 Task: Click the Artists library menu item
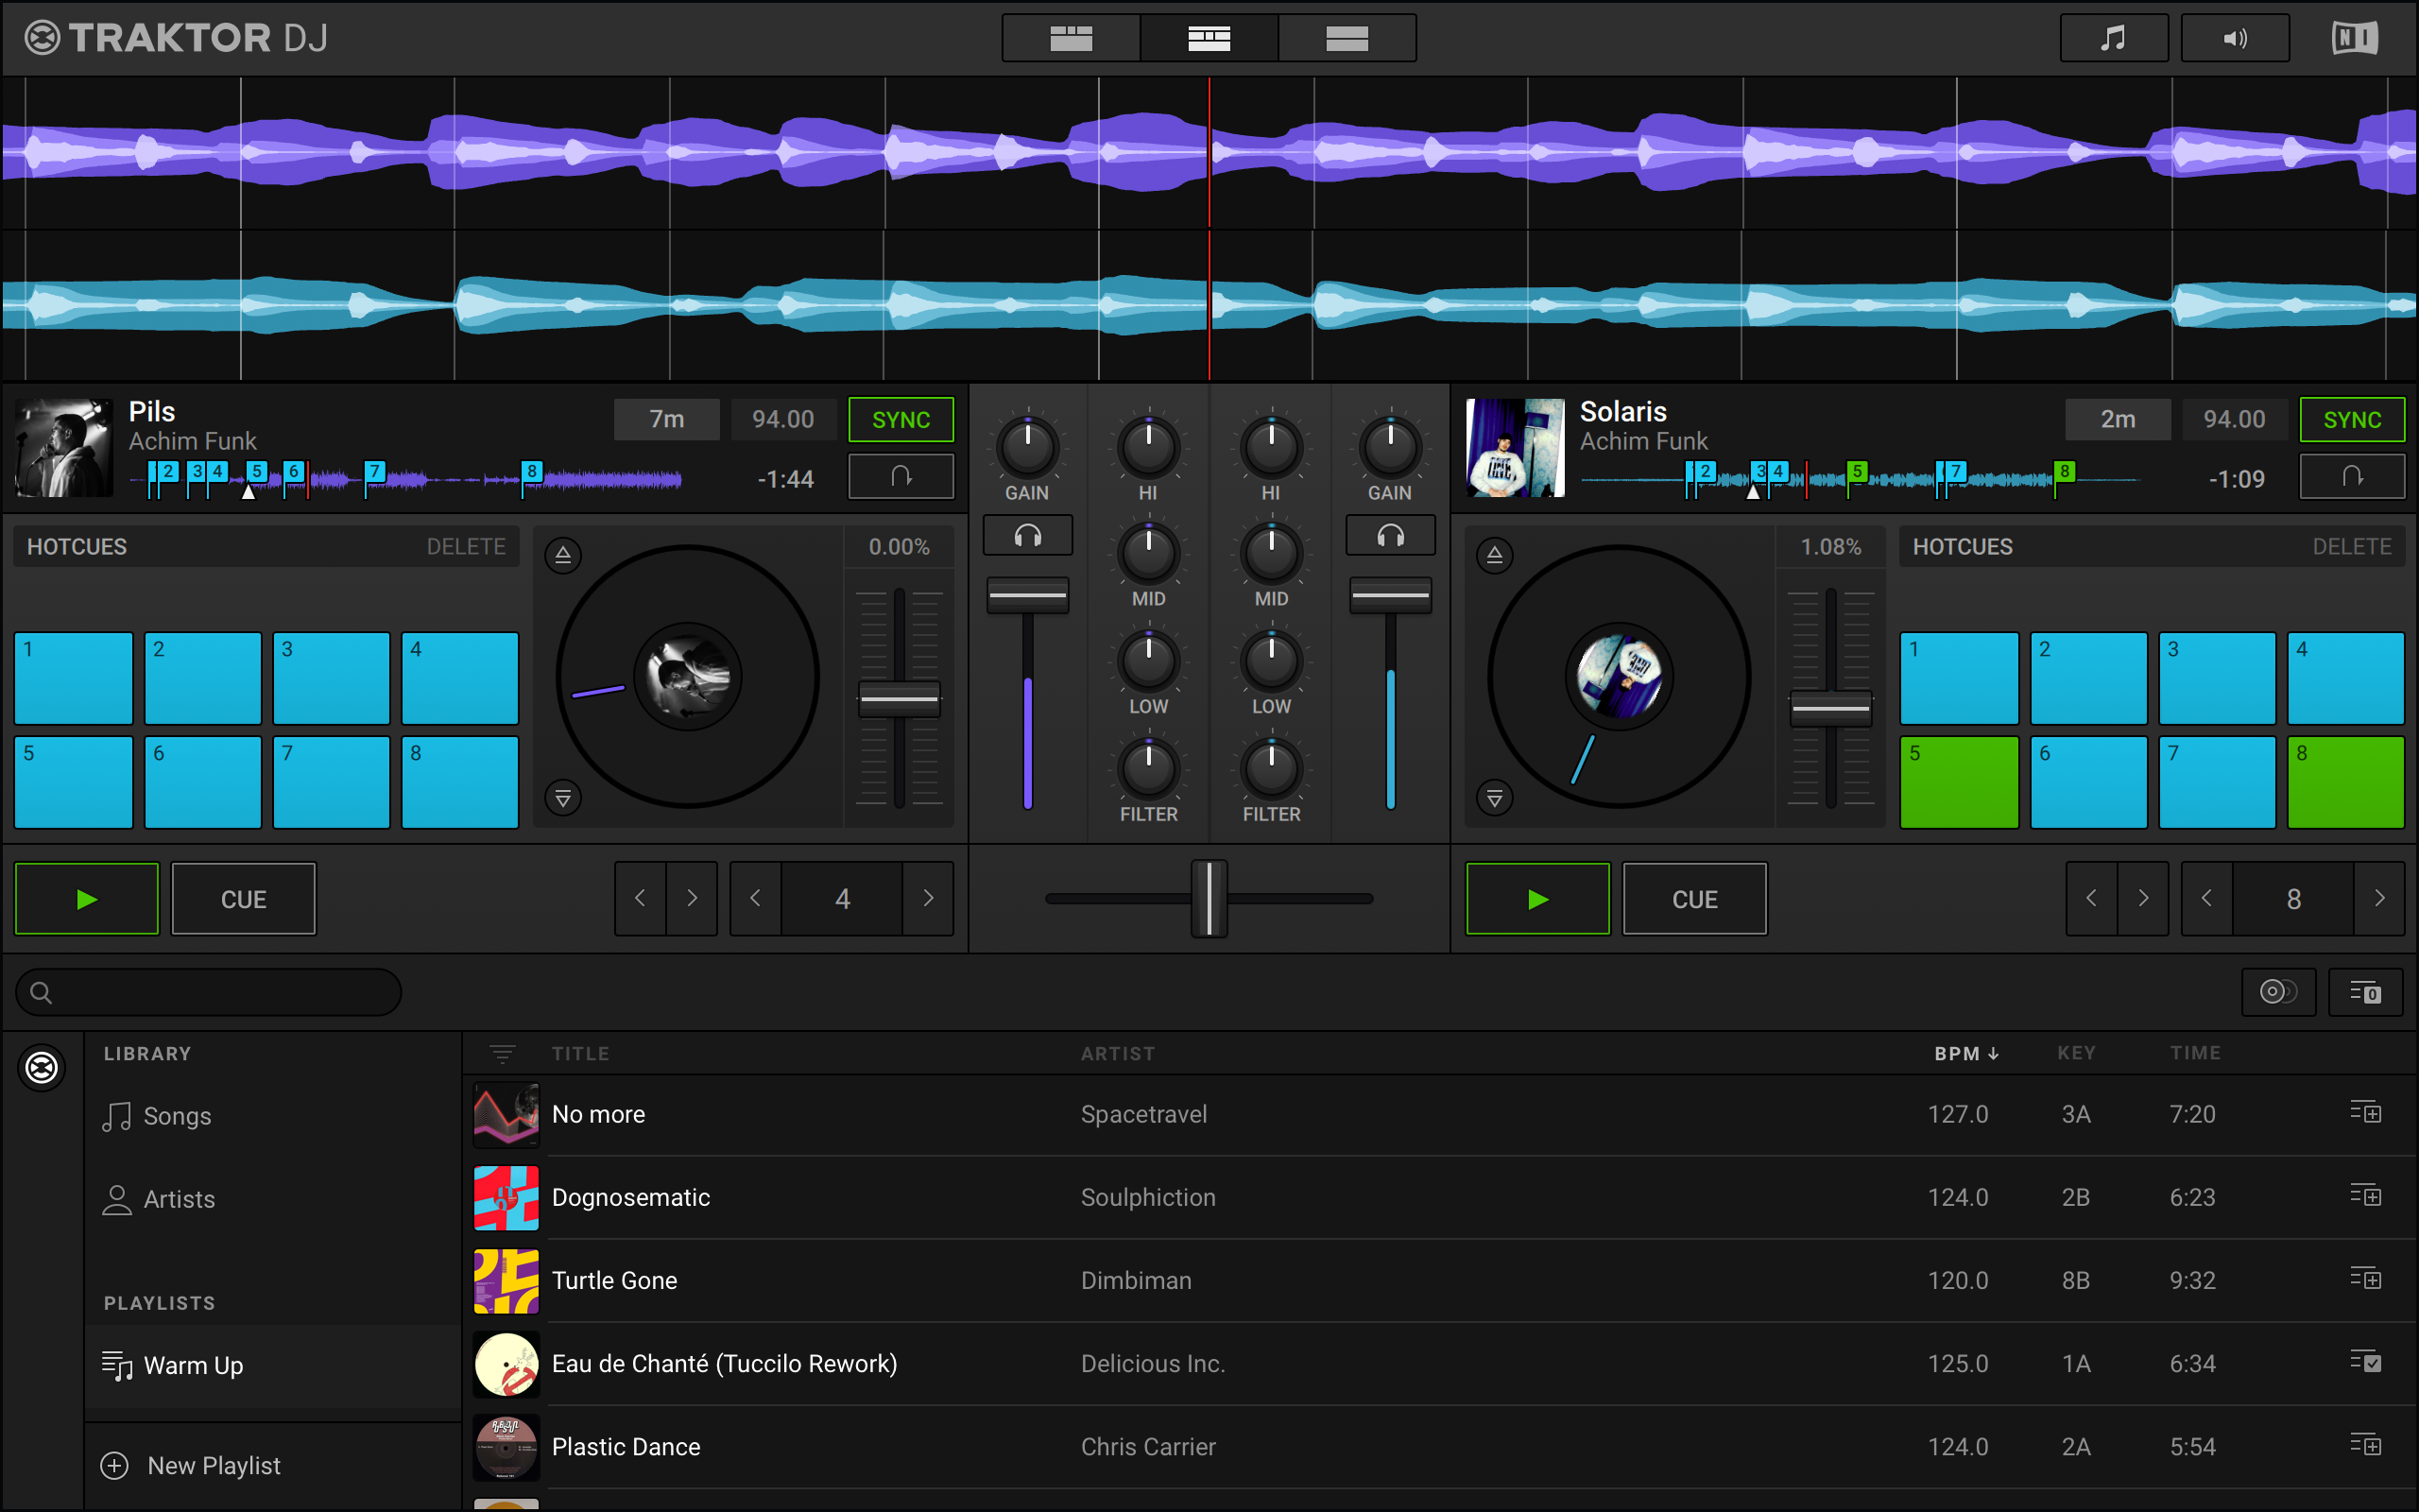(x=180, y=1200)
